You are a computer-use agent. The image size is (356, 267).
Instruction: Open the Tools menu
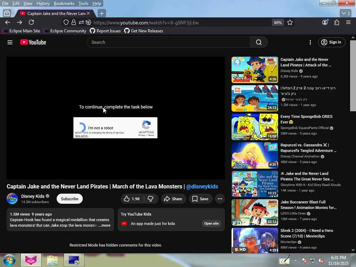pyautogui.click(x=83, y=3)
